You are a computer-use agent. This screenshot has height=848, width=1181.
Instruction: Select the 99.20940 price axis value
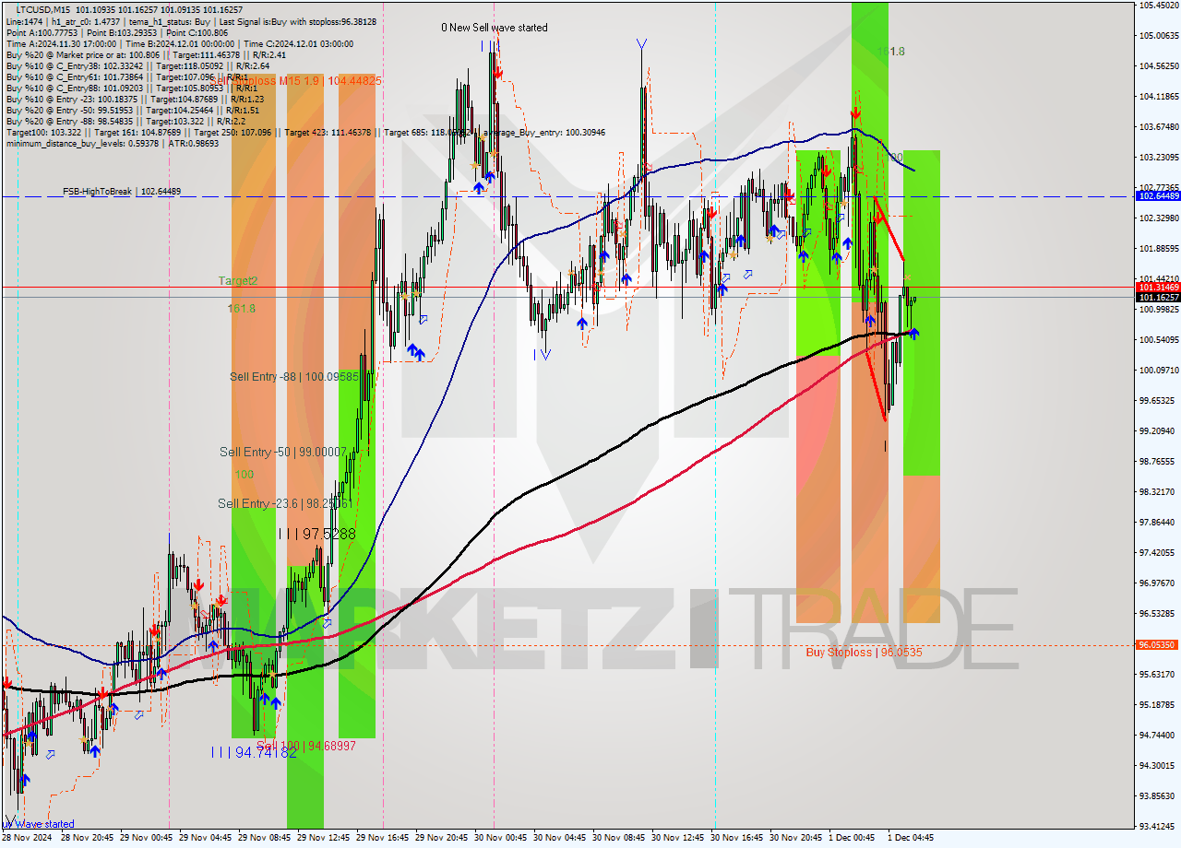[1158, 430]
